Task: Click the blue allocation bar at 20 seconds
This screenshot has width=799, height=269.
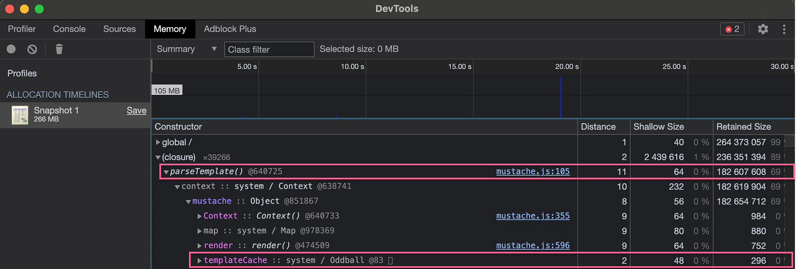Action: coord(561,98)
